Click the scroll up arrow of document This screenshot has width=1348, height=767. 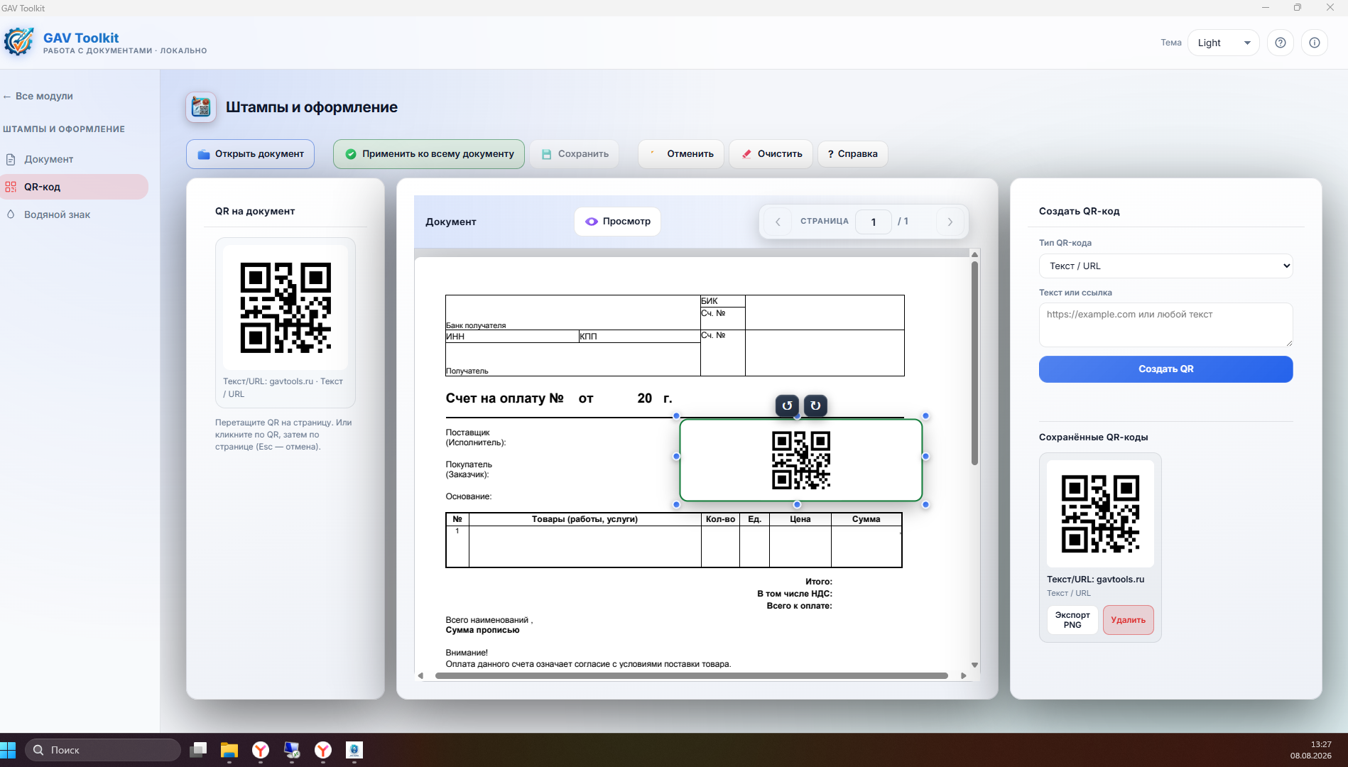point(974,254)
